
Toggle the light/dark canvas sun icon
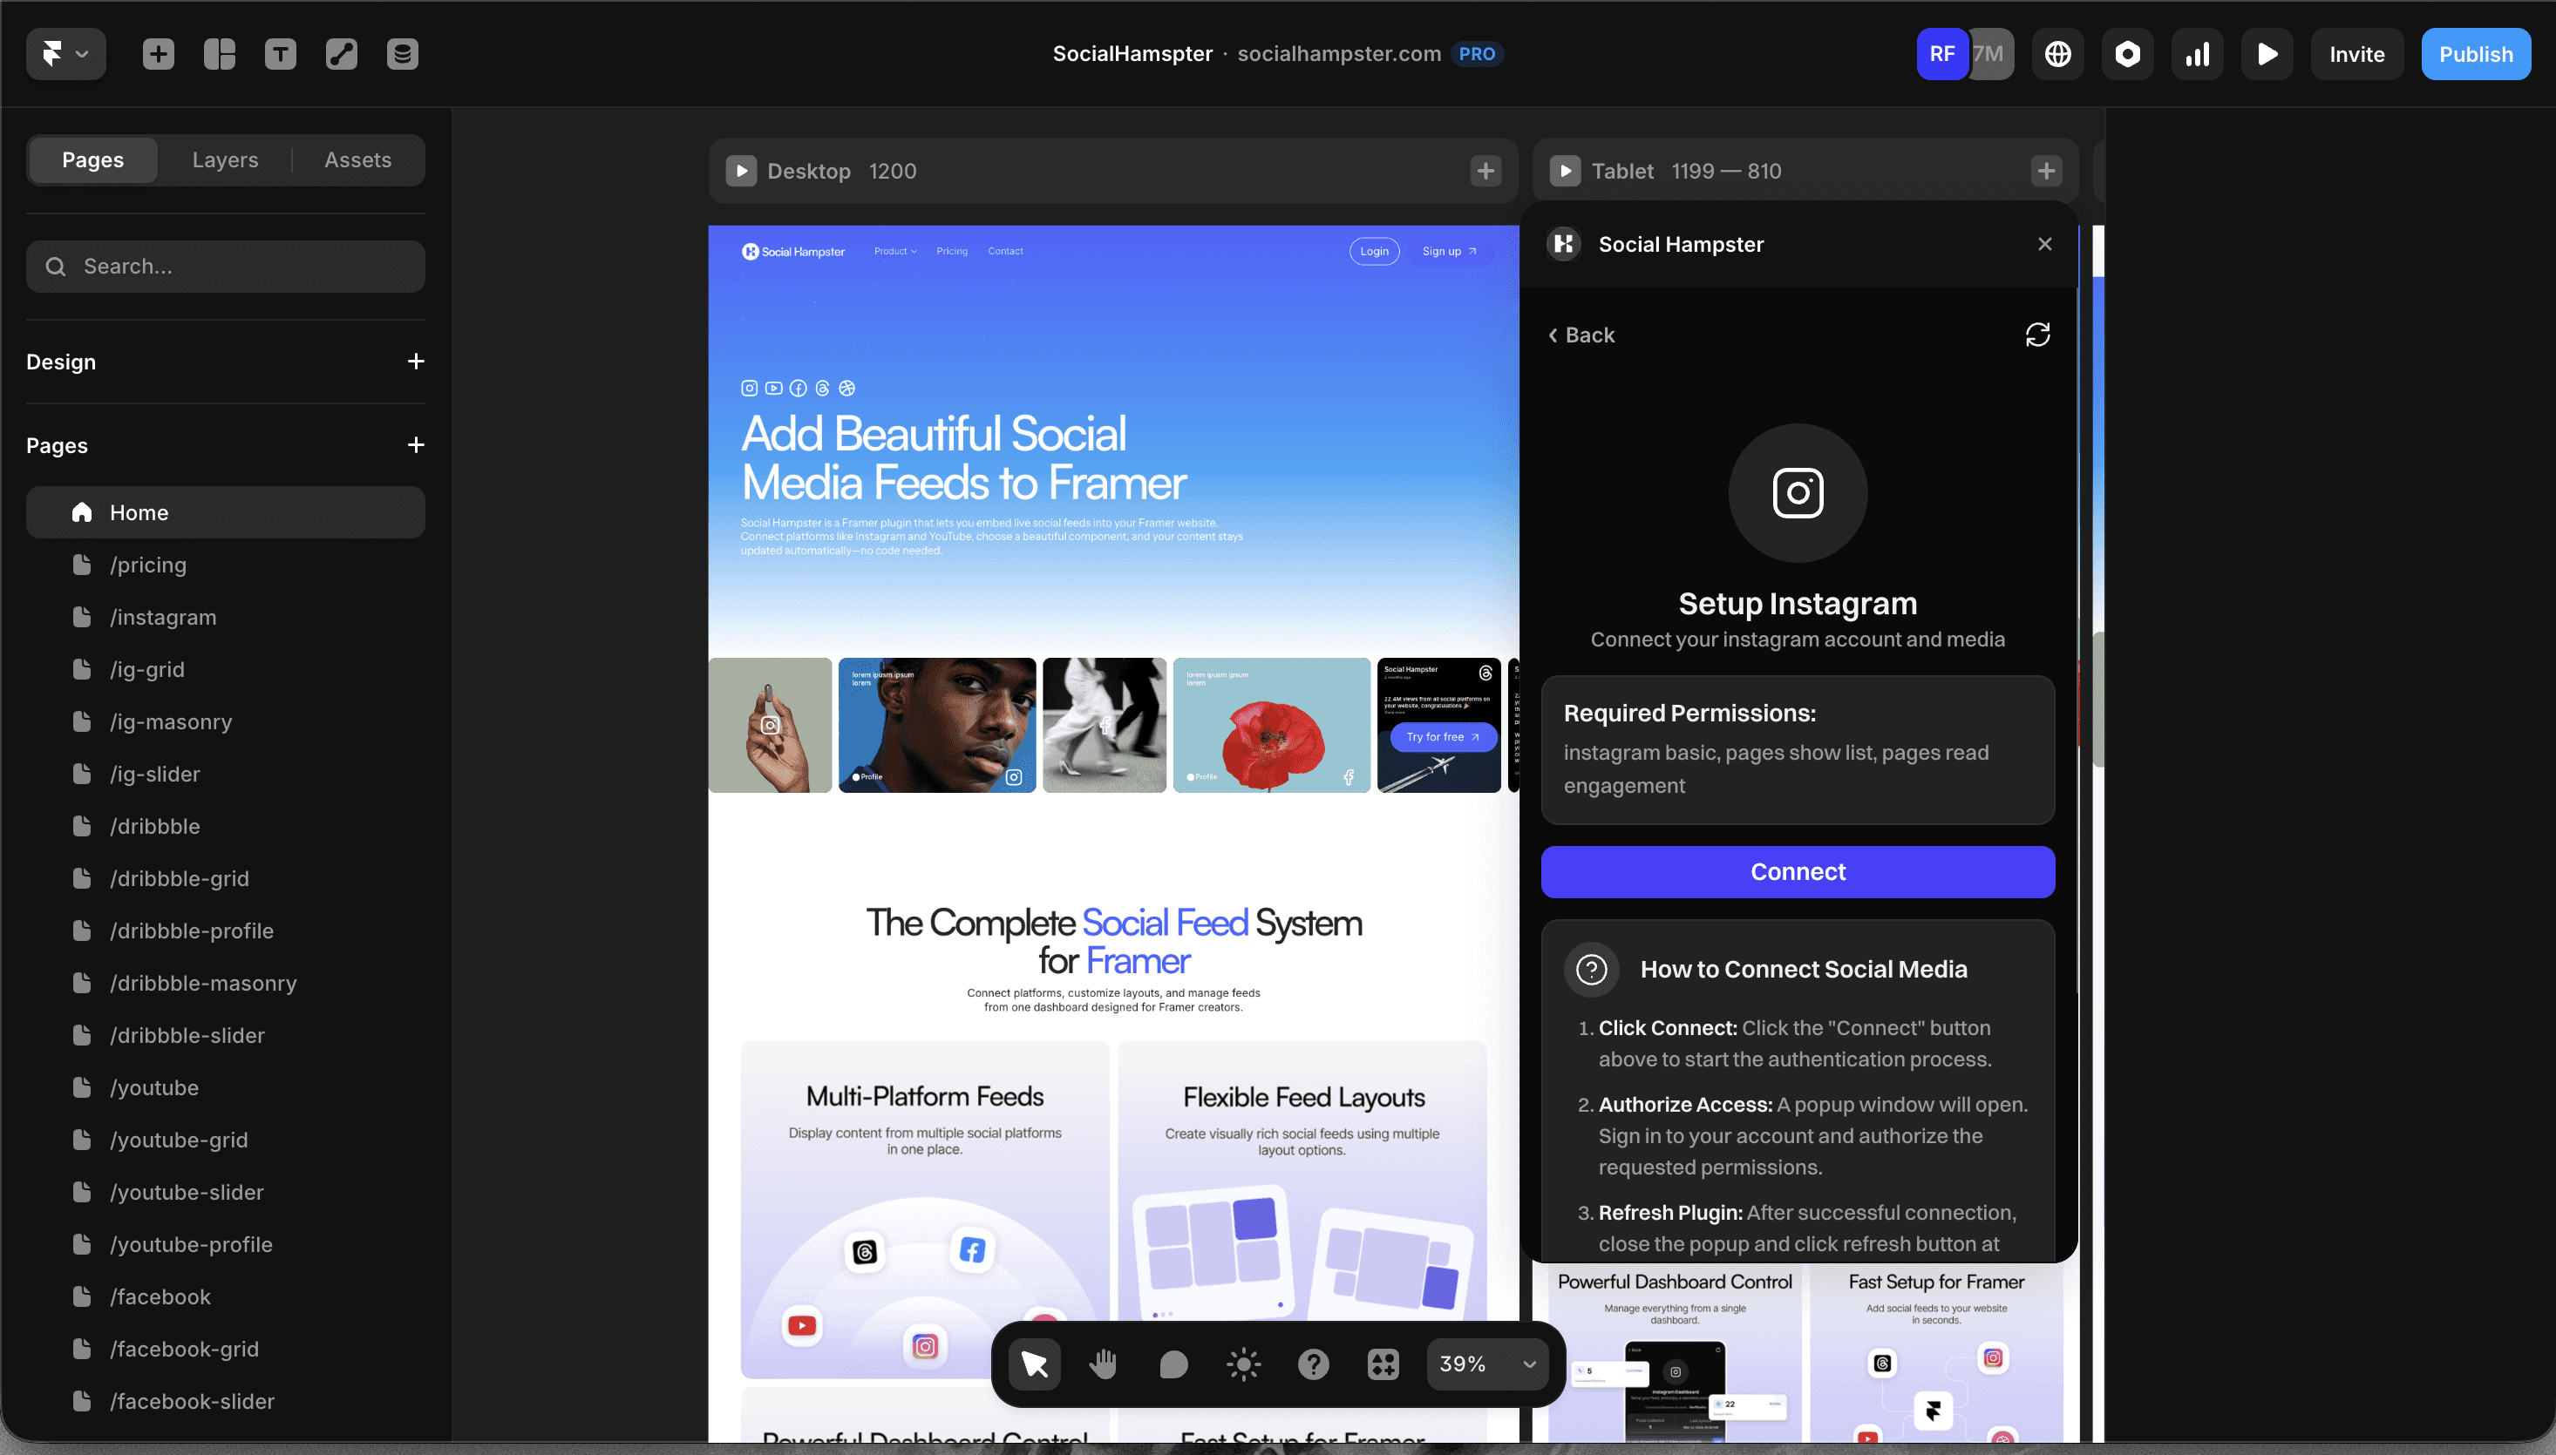(1243, 1364)
